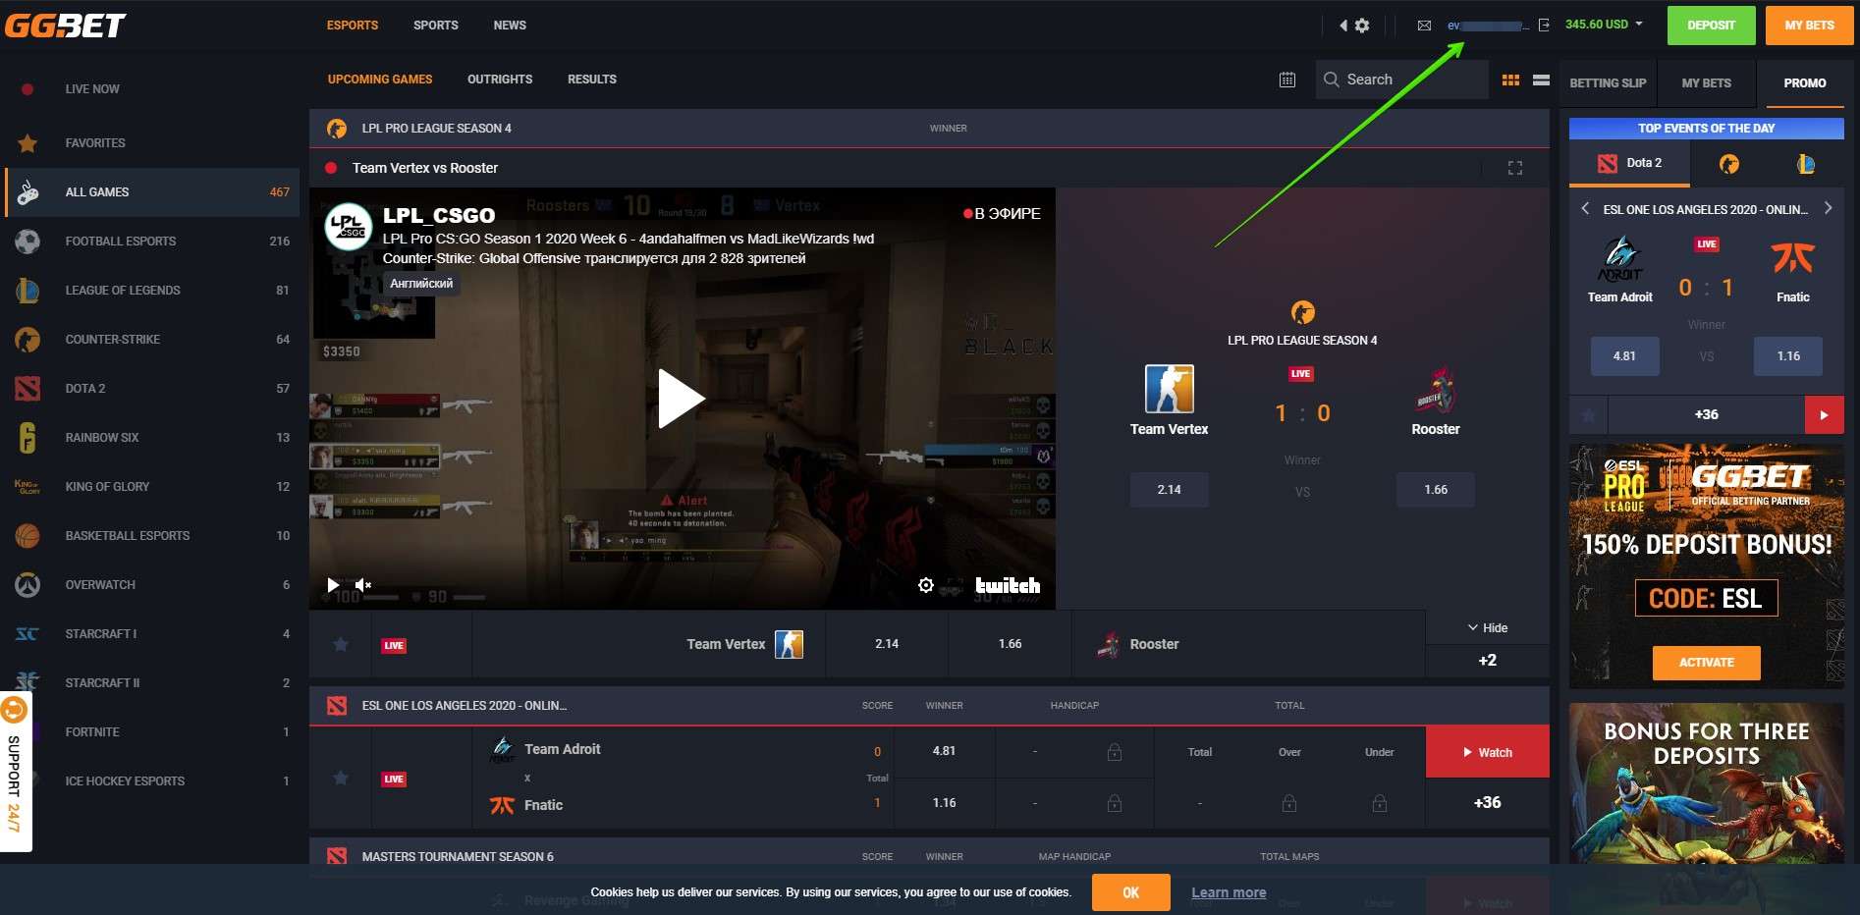Switch to list view layout

pyautogui.click(x=1542, y=81)
